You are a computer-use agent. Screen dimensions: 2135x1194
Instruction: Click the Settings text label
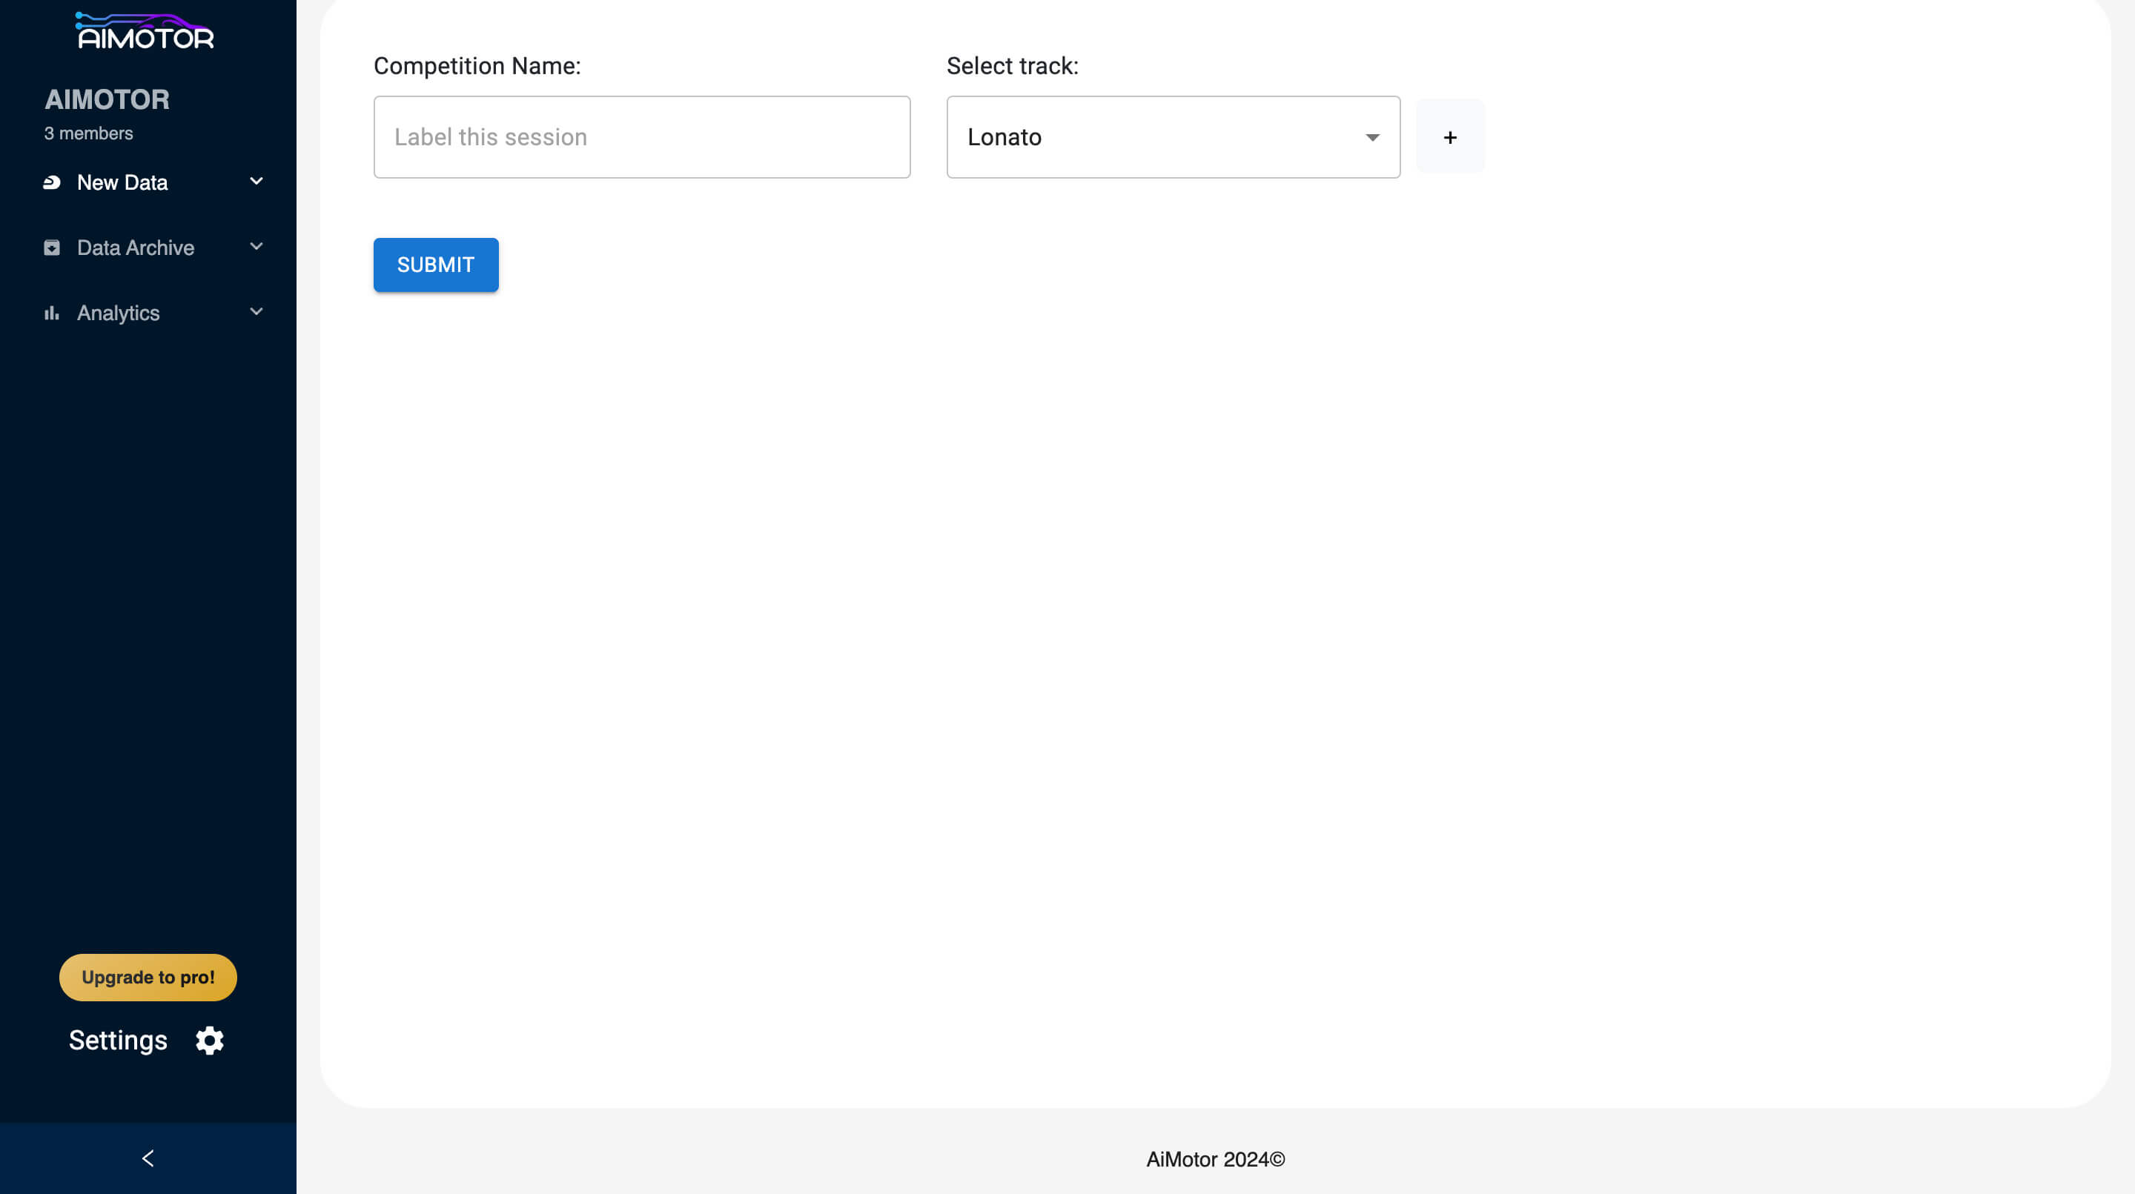pos(118,1041)
